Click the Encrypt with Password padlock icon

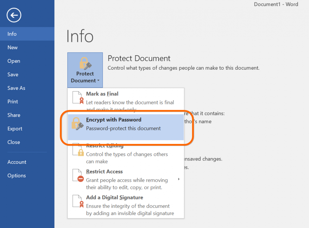[77, 124]
